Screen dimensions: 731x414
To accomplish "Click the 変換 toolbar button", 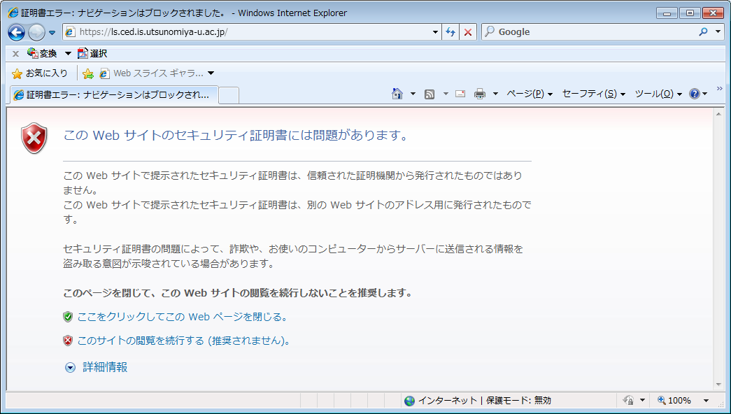I will click(x=42, y=54).
